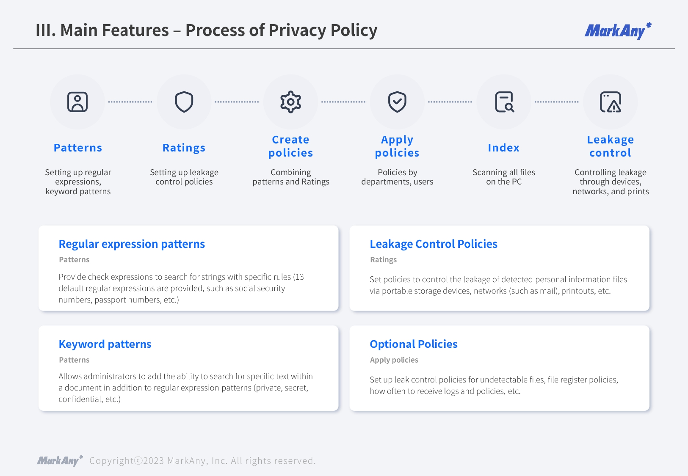Select the Create policies gear icon
688x476 pixels.
click(291, 102)
